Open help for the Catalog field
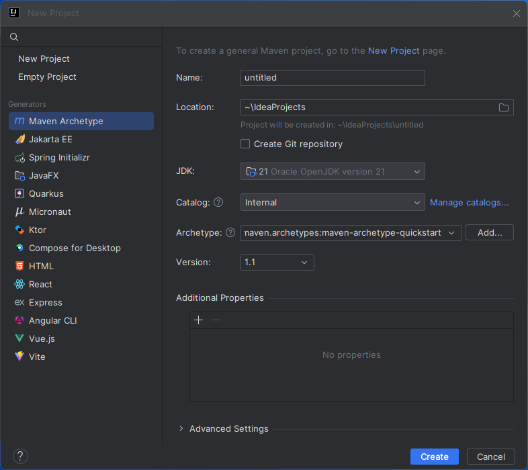Viewport: 528px width, 470px height. click(x=218, y=202)
